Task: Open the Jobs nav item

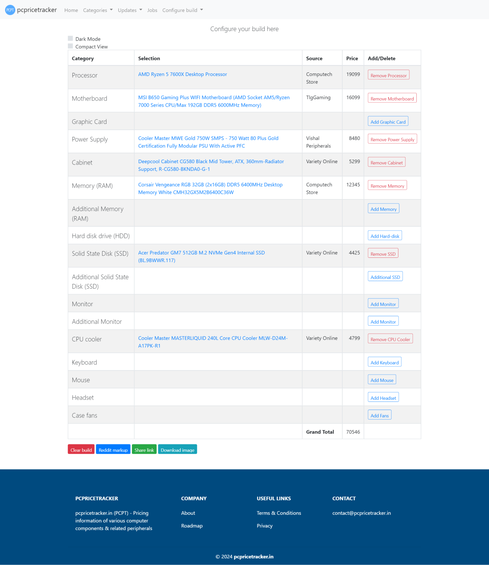Action: (x=152, y=10)
